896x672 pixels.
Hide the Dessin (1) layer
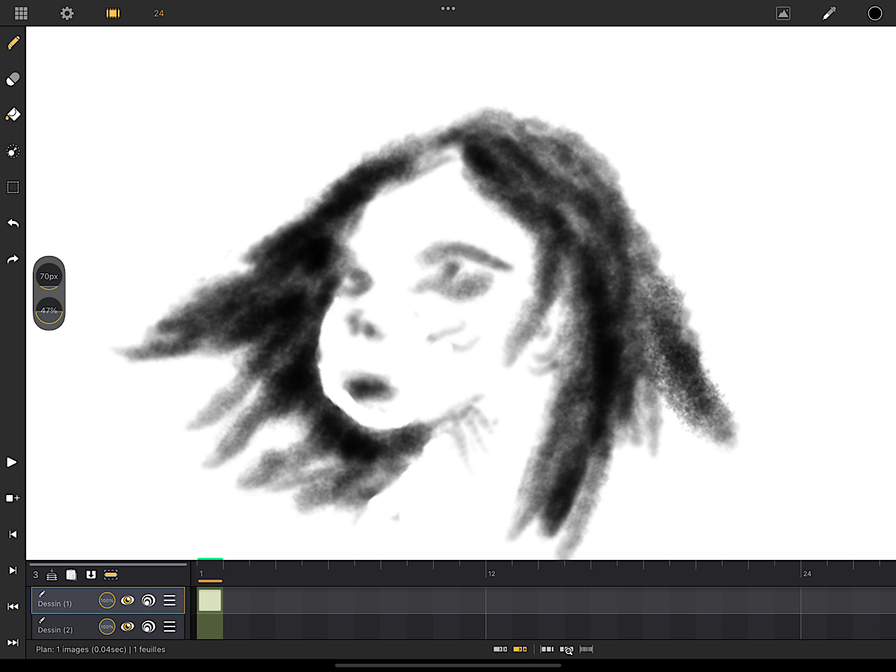[128, 600]
